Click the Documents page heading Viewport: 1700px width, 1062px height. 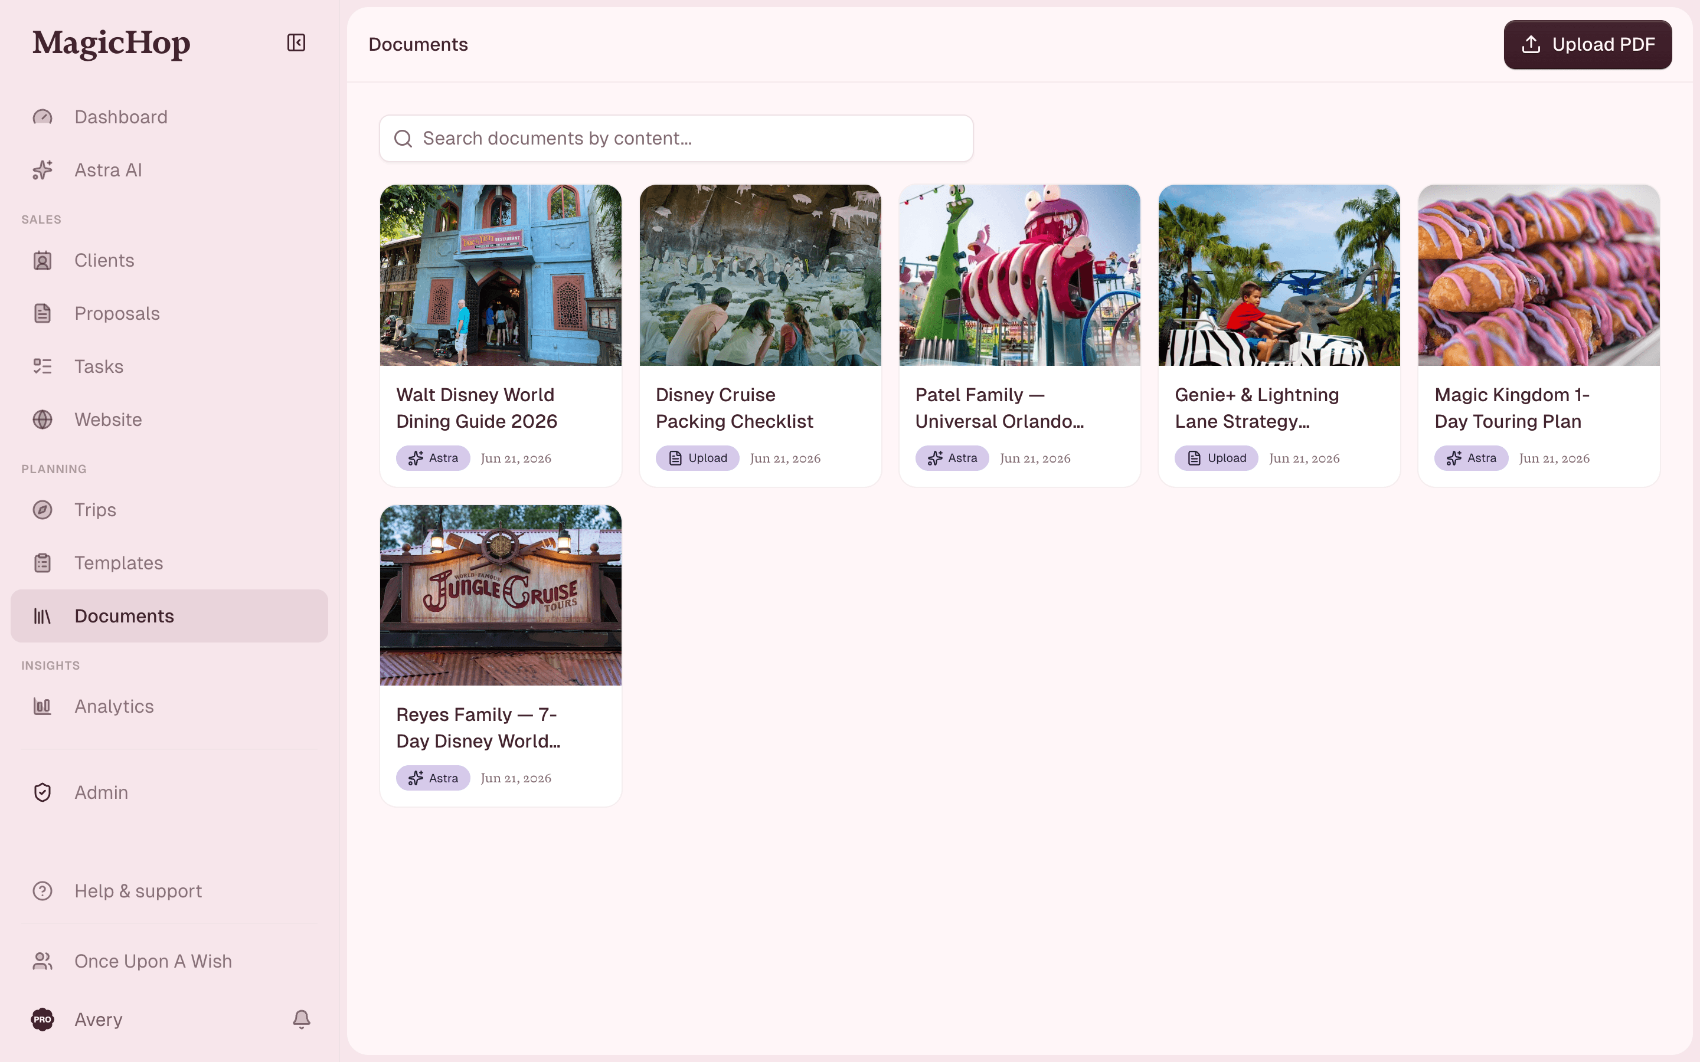coord(418,44)
